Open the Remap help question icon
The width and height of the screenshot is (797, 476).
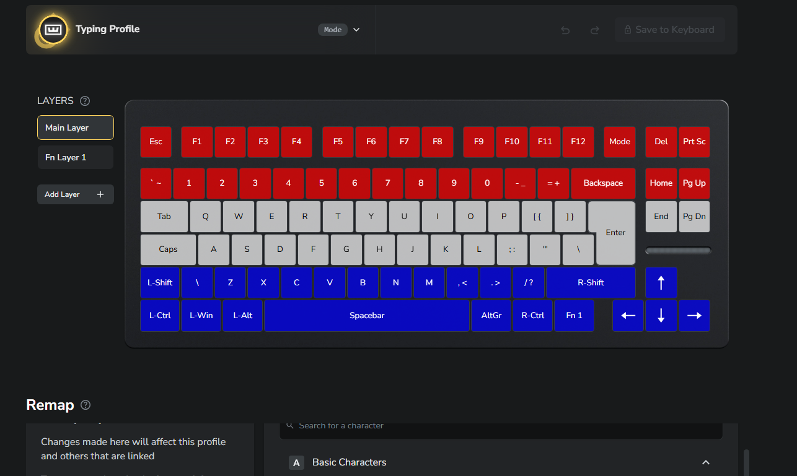click(x=86, y=405)
